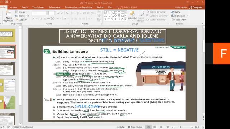Image resolution: width=230 pixels, height=129 pixels.
Task: Toggle text shadow formatting
Action: [x=45, y=18]
